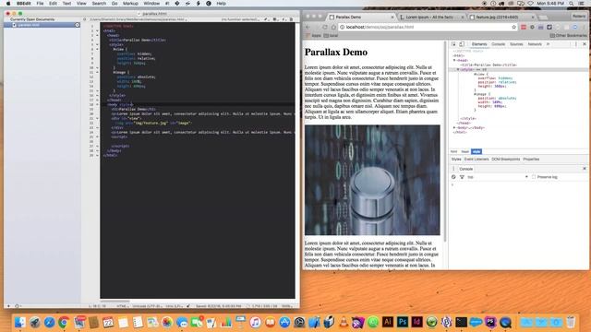Fold the style block at line 5 in BBEdit
Viewport: 591px width, 332px height.
click(x=97, y=44)
